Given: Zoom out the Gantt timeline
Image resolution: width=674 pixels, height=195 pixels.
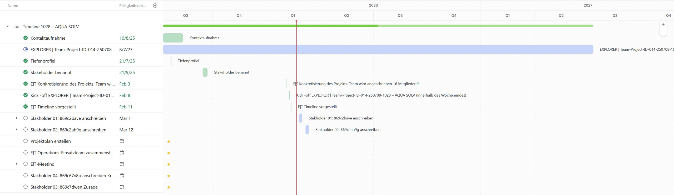Looking at the screenshot, I should point(663,32).
